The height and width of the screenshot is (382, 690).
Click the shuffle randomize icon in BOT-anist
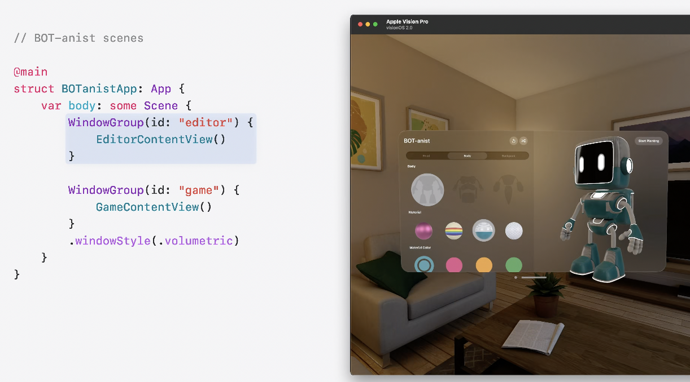click(523, 141)
